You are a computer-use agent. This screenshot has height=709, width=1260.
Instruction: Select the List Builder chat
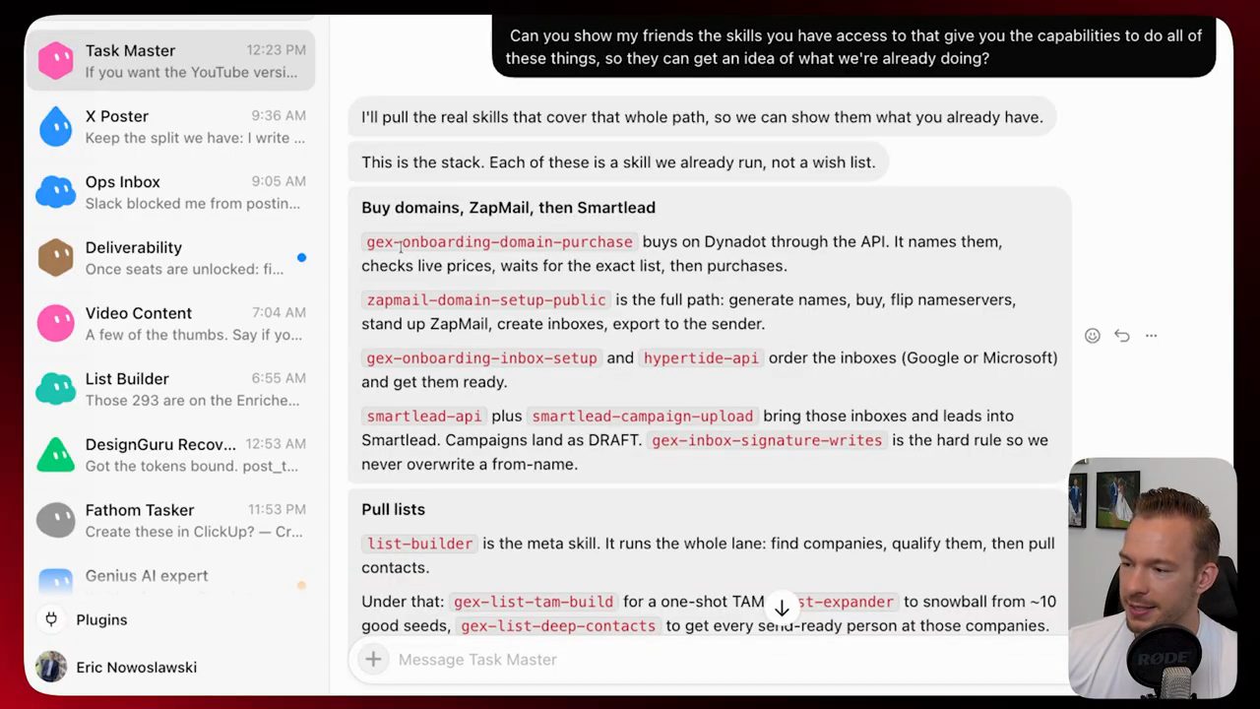tap(170, 390)
